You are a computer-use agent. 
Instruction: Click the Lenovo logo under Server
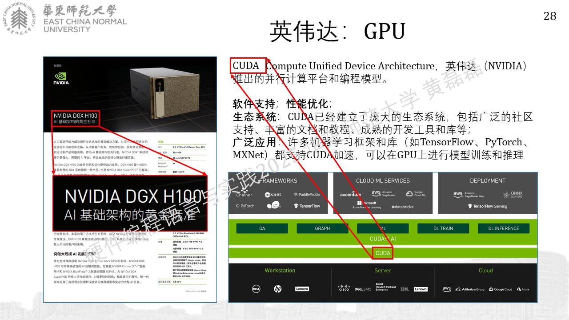click(421, 289)
